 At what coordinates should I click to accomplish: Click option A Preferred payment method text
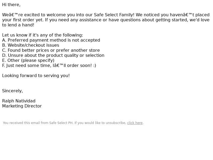(x=51, y=40)
